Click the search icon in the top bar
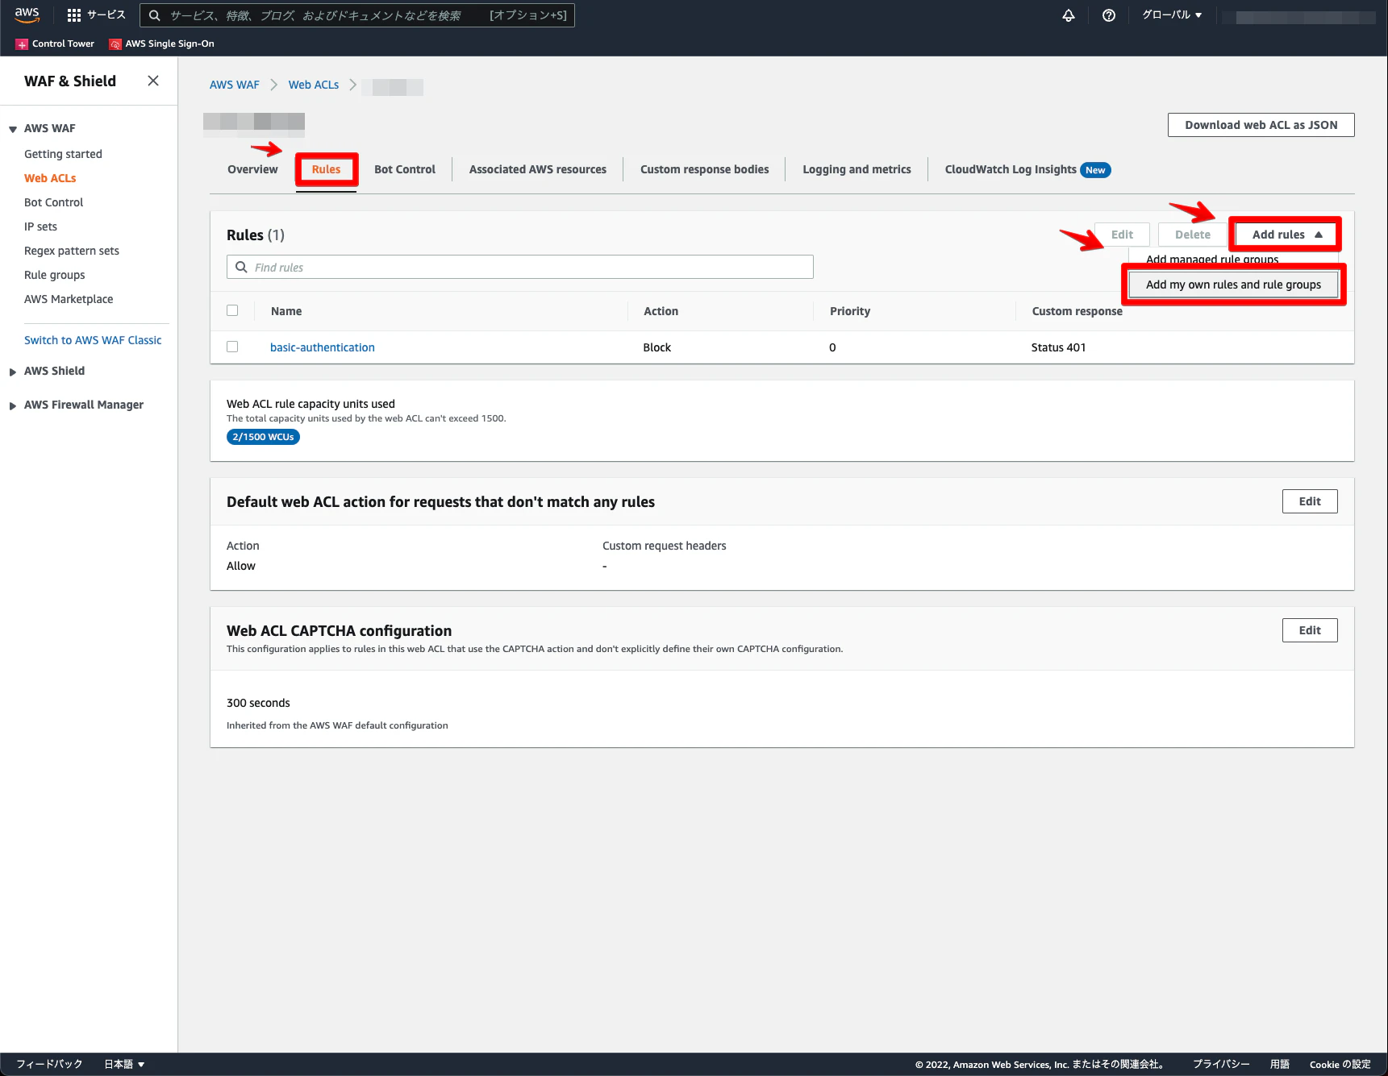Screen dimensions: 1388x1076 click(x=155, y=15)
